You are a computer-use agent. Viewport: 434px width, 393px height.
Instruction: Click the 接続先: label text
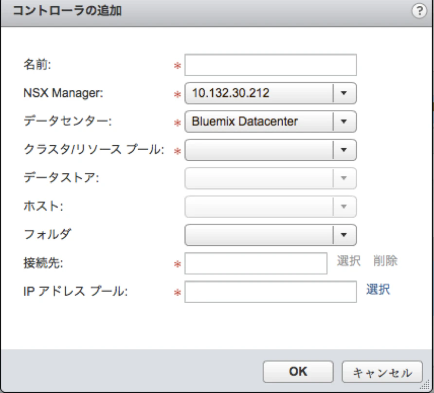coord(43,263)
